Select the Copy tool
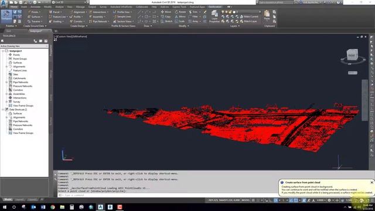The image size is (375, 211). point(166,17)
